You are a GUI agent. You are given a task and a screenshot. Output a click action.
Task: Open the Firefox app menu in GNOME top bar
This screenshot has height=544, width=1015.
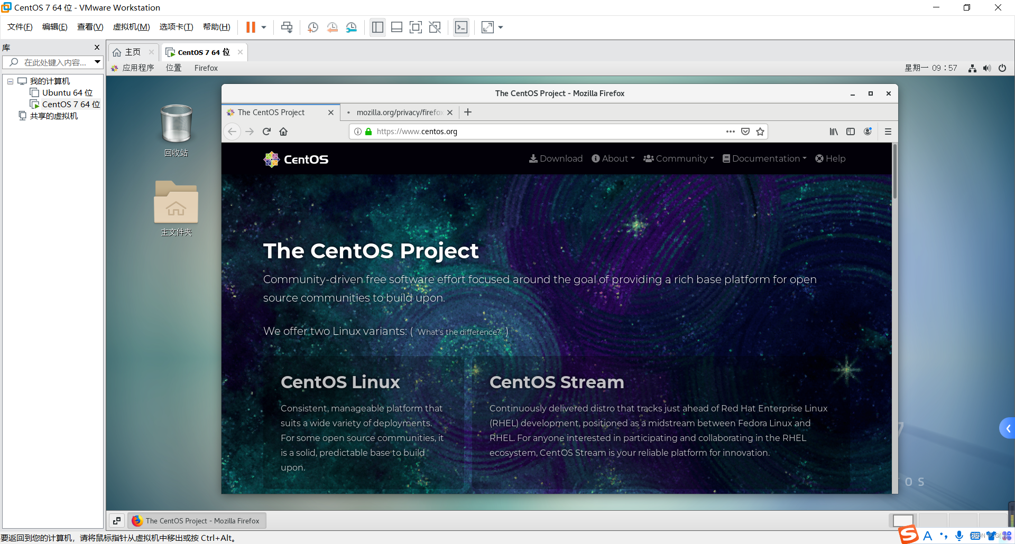pos(206,68)
